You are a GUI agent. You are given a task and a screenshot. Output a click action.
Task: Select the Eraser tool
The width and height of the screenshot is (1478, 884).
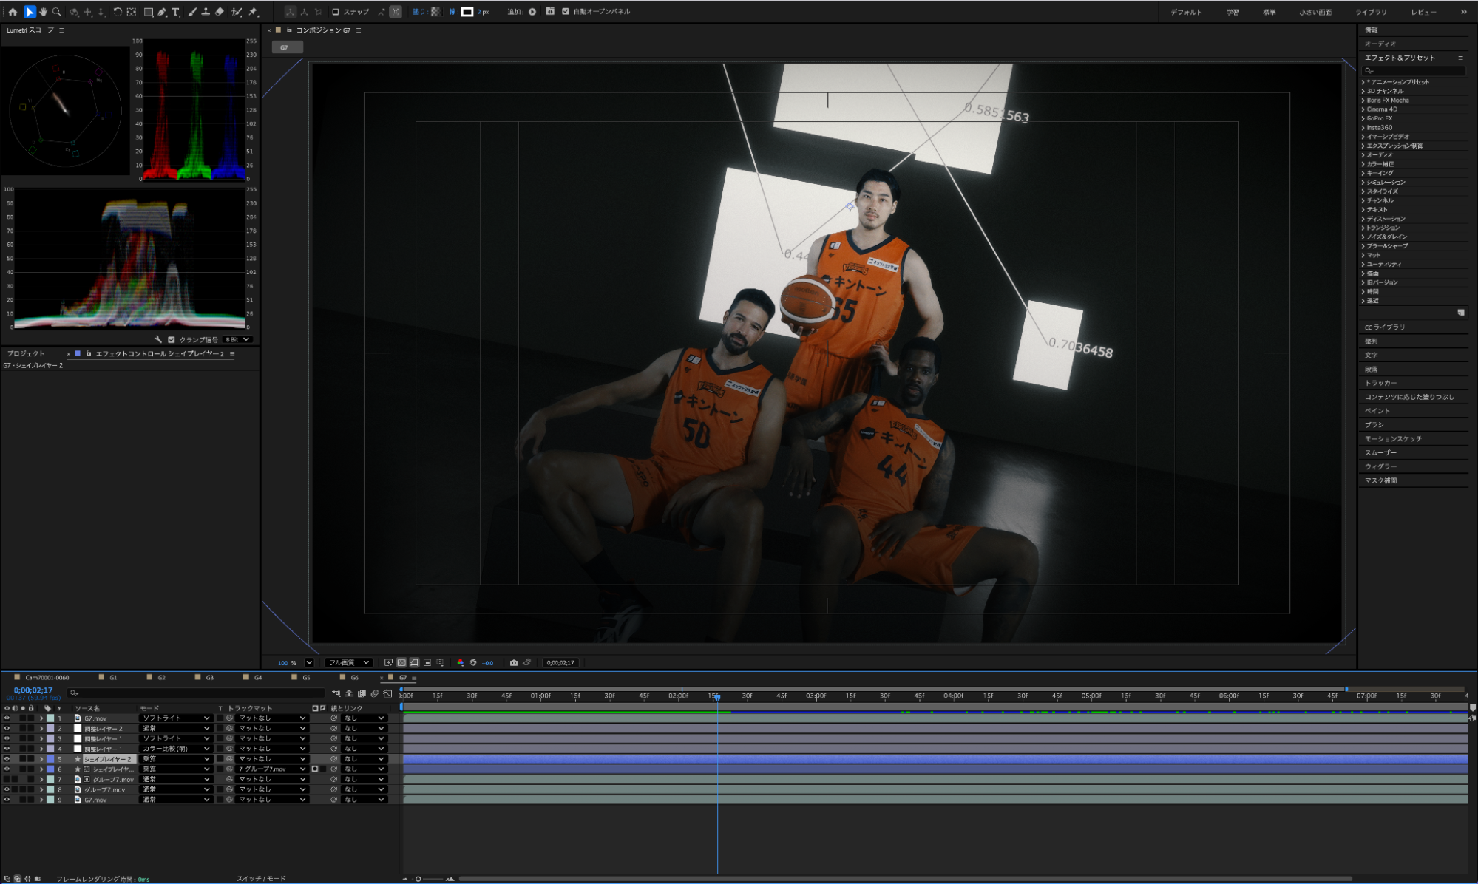220,12
